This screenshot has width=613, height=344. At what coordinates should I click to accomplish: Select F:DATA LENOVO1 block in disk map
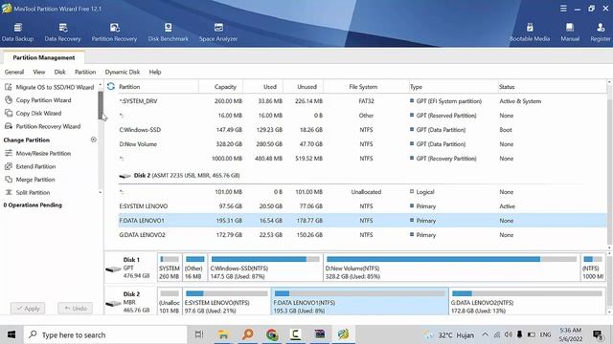(359, 302)
